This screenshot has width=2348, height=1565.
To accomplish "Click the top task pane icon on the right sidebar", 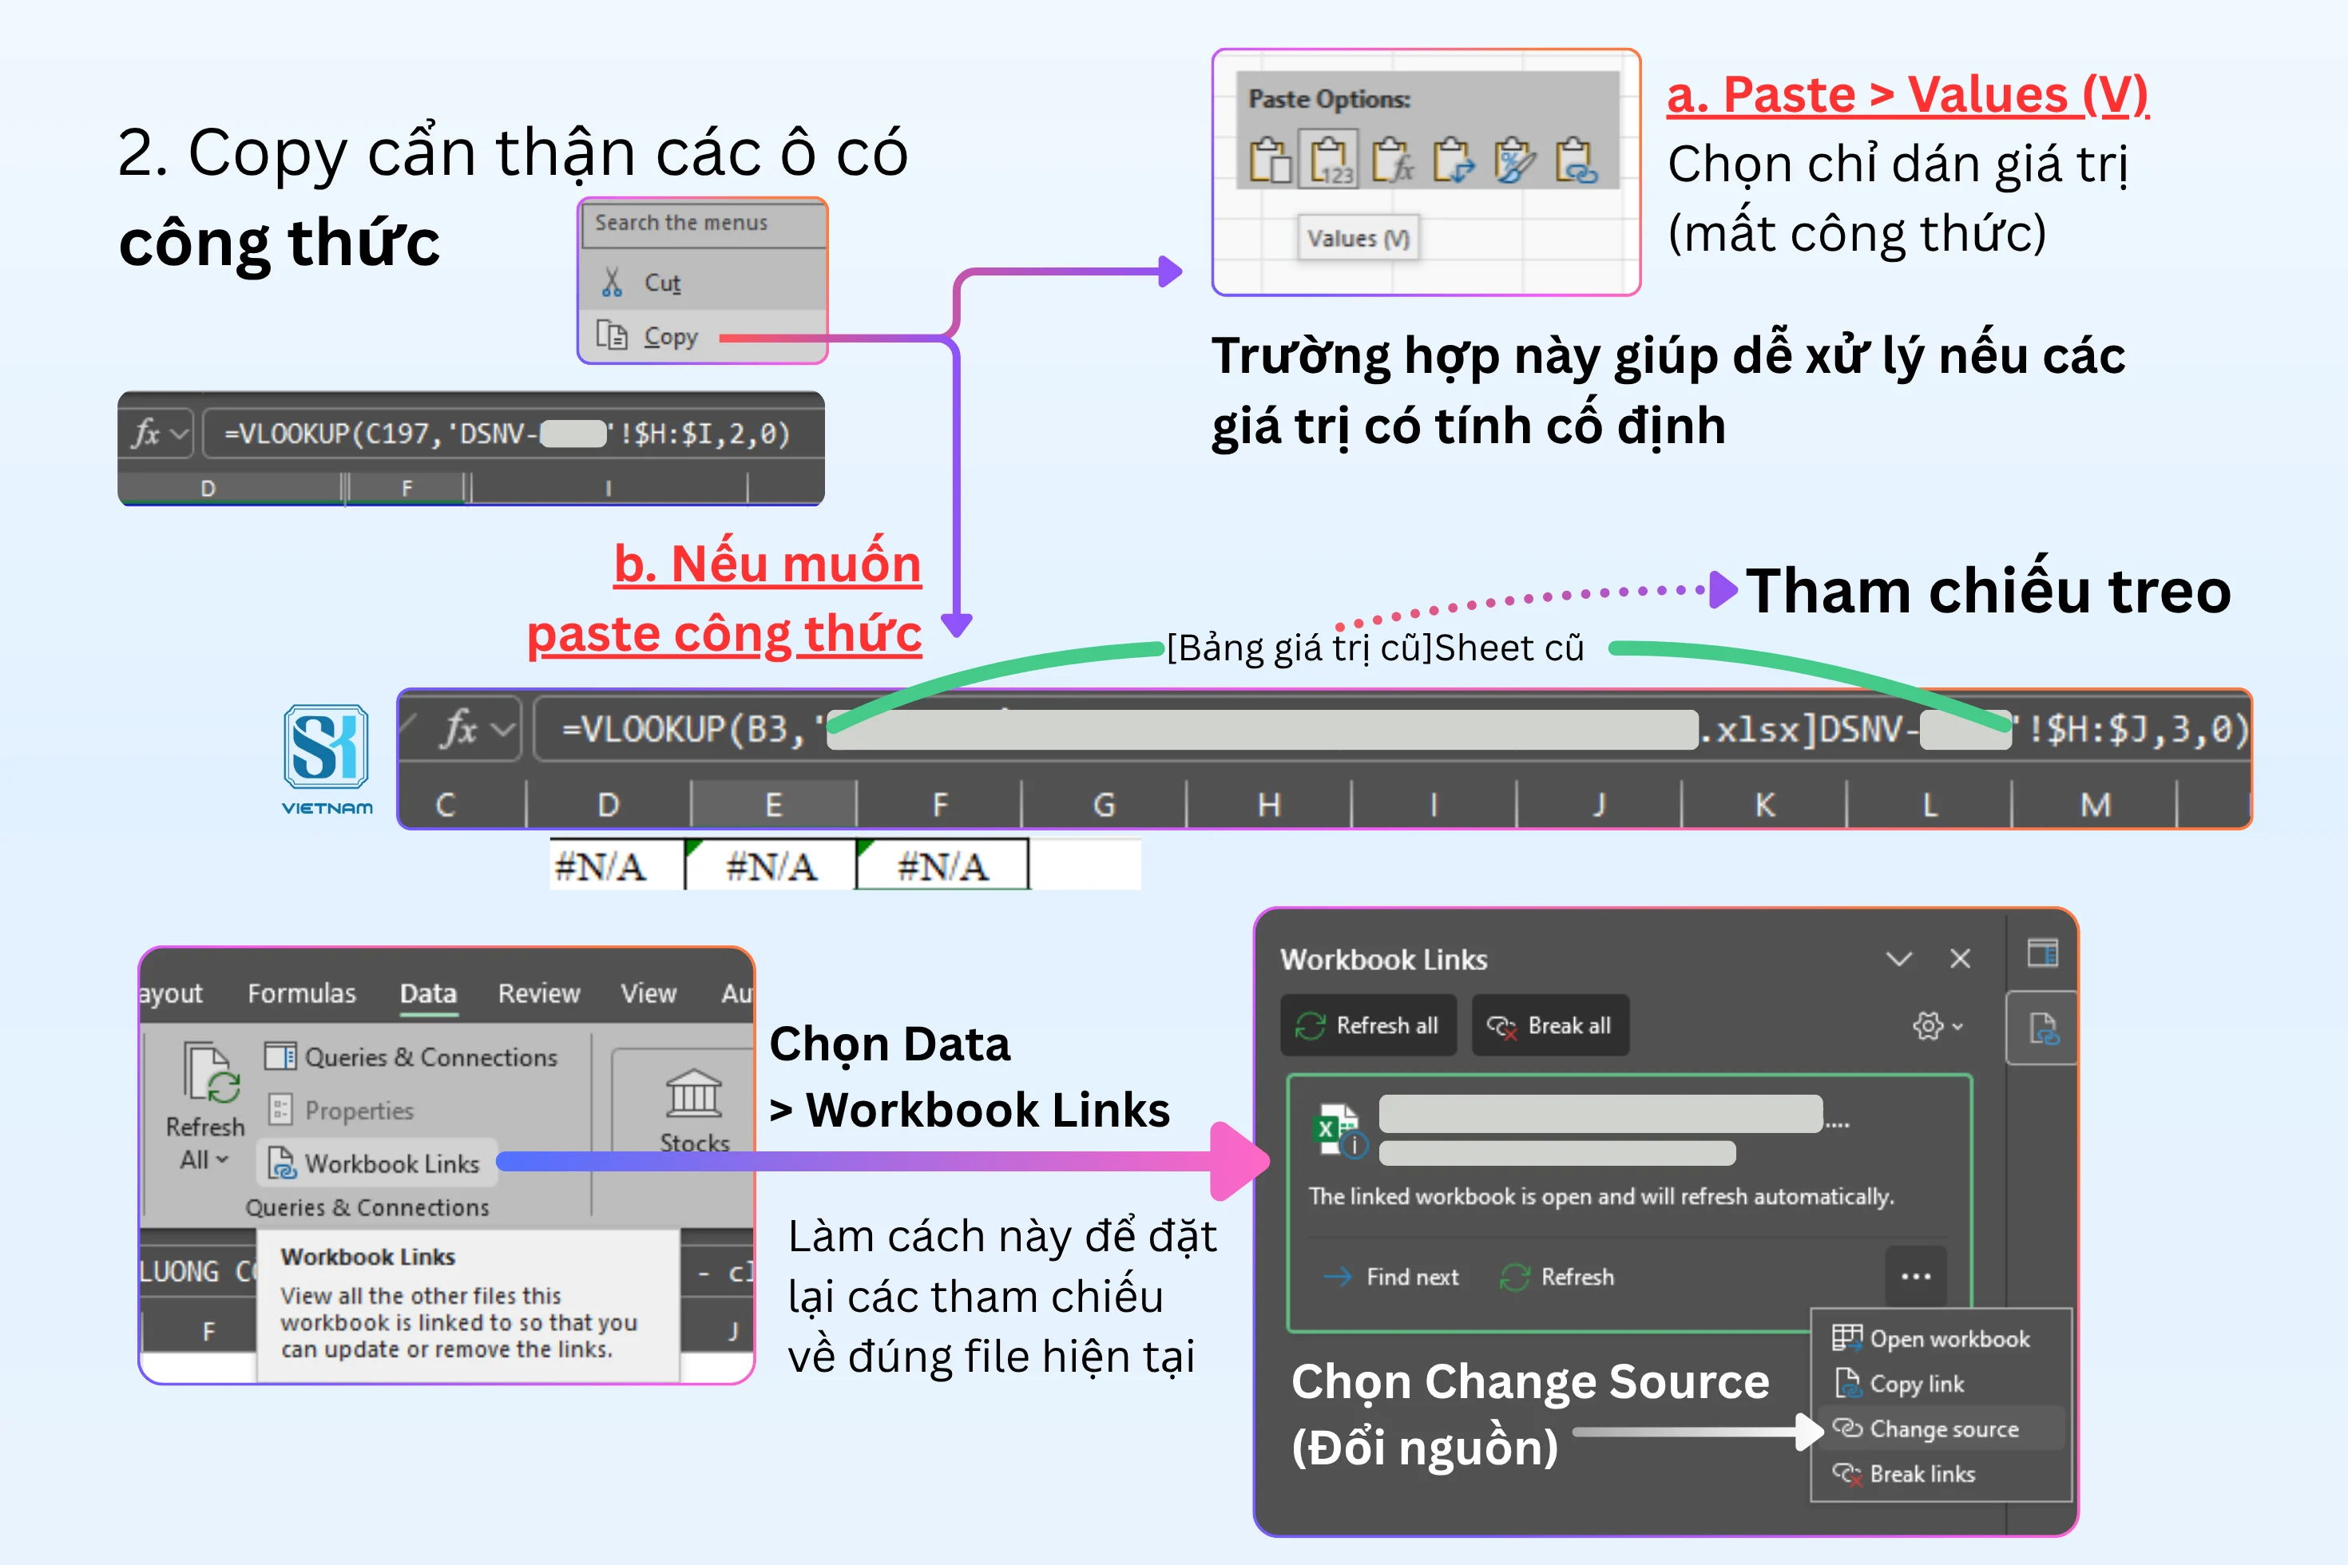I will (2043, 953).
